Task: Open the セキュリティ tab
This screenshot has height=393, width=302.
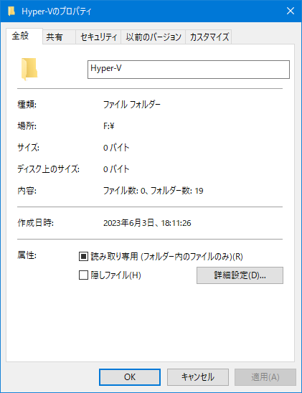Action: 98,37
